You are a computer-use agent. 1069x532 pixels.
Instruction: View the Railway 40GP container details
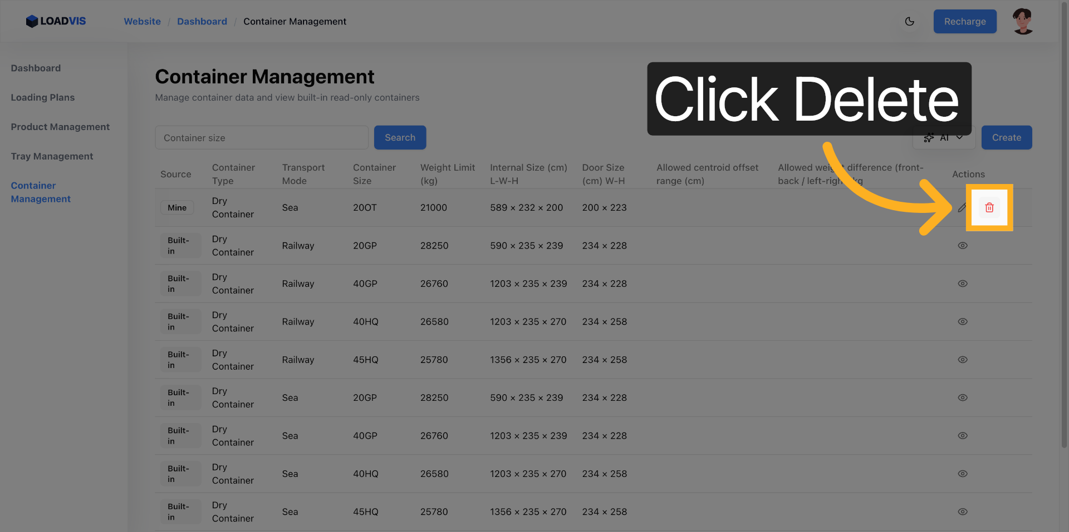coord(962,284)
